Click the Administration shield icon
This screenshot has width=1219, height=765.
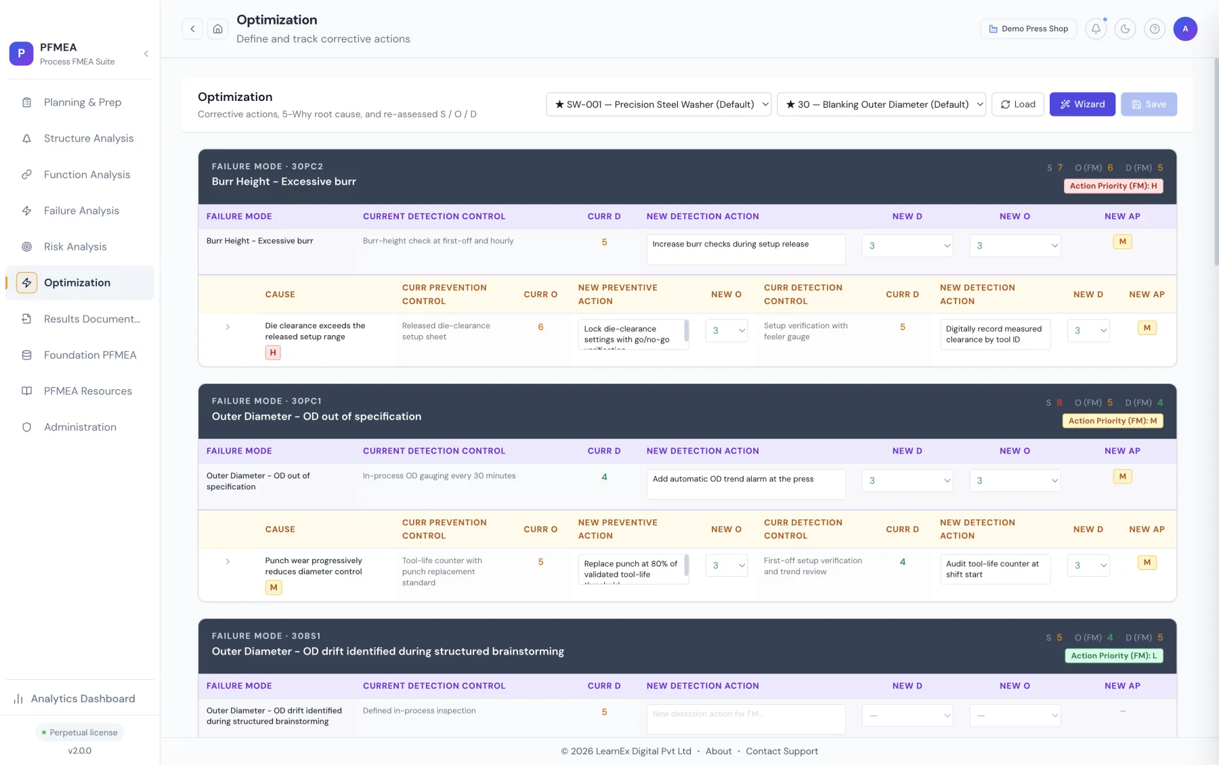coord(27,427)
